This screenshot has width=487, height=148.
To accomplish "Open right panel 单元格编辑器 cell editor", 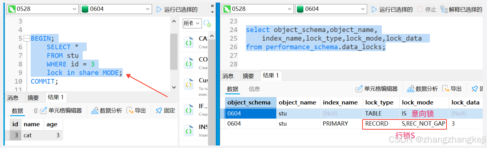I will point(377,89).
